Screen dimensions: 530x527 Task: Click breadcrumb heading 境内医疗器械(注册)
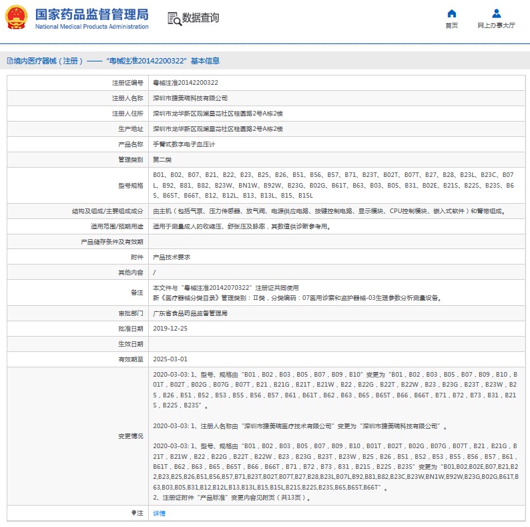tap(48, 61)
